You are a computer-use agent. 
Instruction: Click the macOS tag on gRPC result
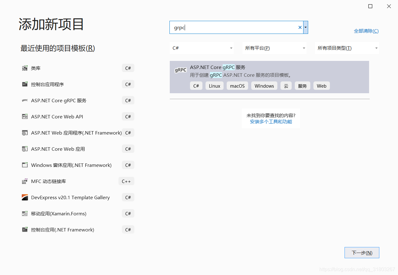[237, 86]
